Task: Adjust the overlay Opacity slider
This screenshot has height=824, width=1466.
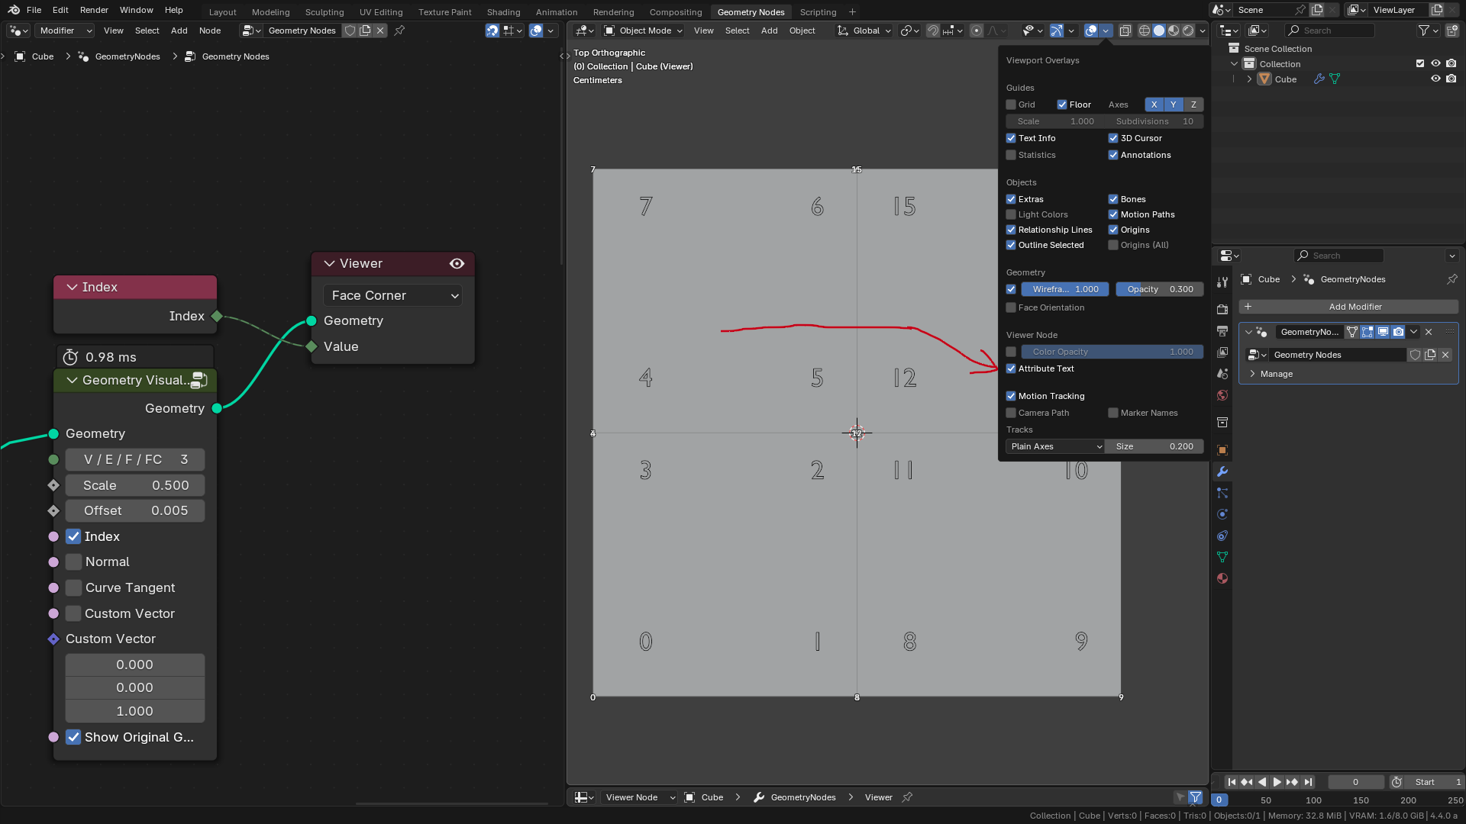Action: pos(1160,289)
